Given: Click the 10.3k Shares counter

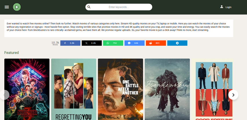Looking at the screenshot, I should [x=55, y=43].
